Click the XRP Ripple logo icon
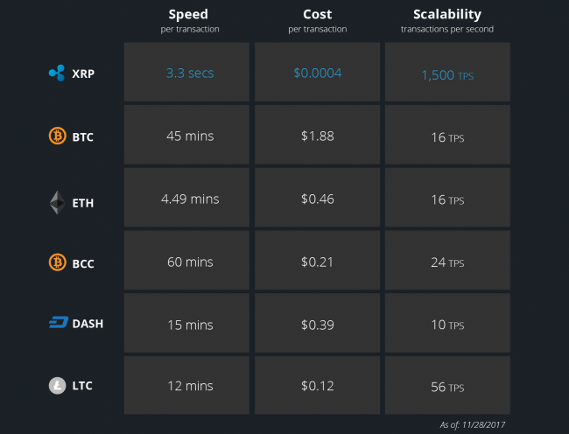This screenshot has width=569, height=434. [57, 73]
